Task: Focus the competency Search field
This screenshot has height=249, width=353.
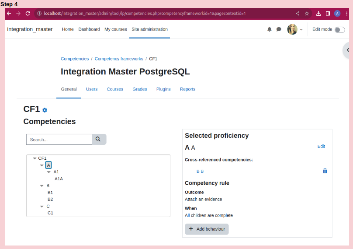Action: (x=59, y=140)
